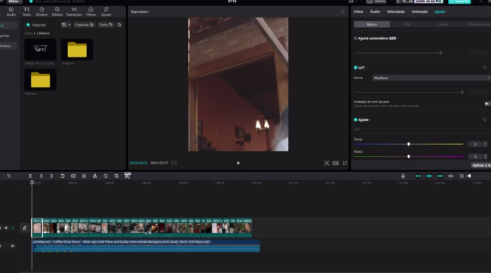Open the Filtros tab

coord(91,12)
